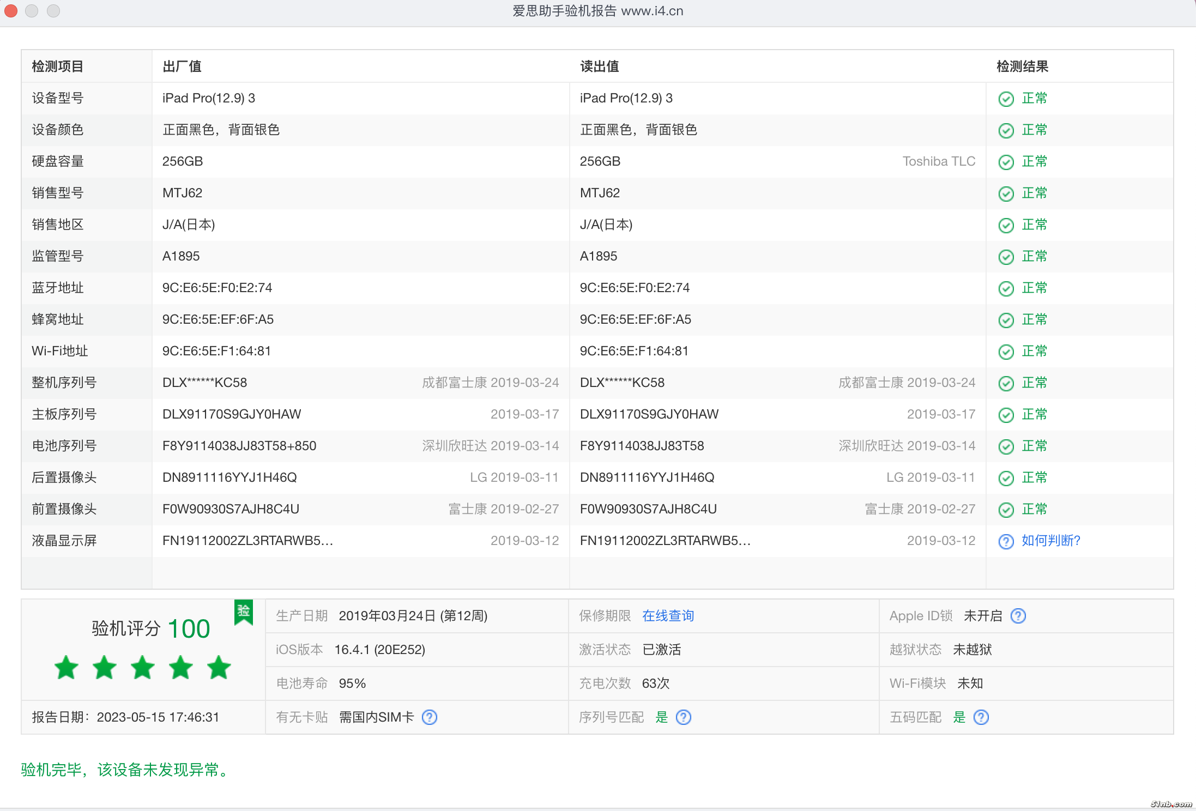The image size is (1196, 811).
Task: Click the 检测结果 column header
Action: [1022, 66]
